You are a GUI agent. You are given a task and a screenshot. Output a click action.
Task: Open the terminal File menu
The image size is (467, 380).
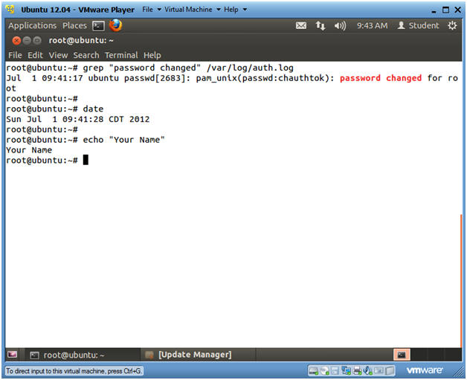(x=15, y=55)
